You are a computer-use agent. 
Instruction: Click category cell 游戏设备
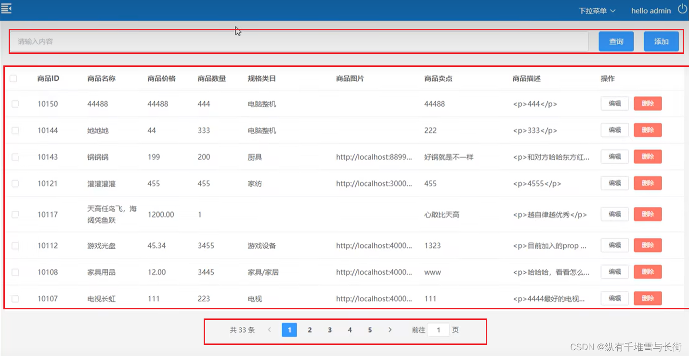pos(262,246)
